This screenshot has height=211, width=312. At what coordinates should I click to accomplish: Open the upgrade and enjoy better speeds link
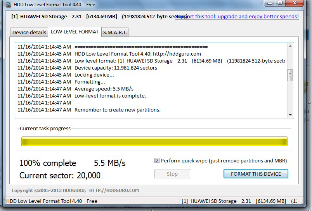tap(237, 17)
